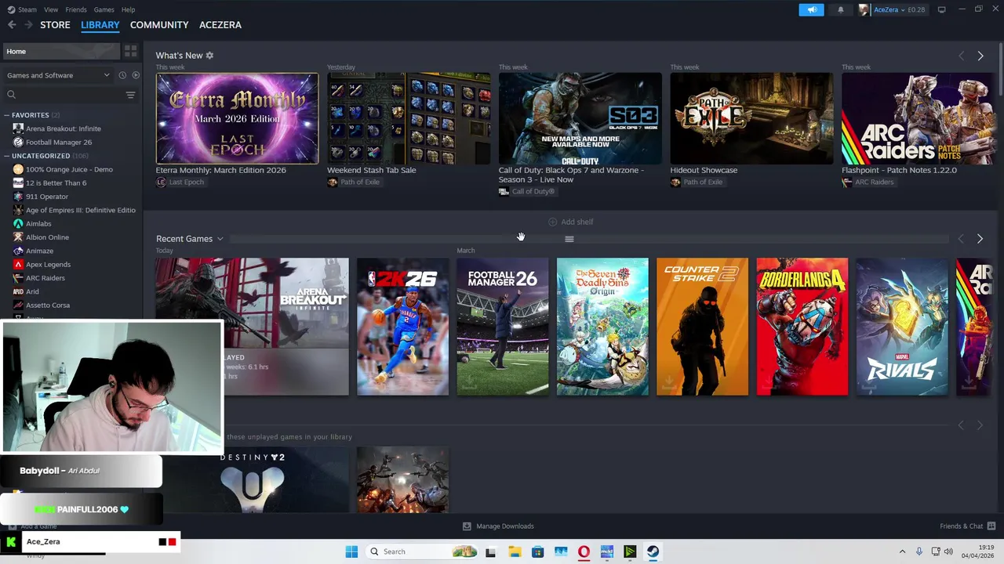Click Animaze icon in list
The height and width of the screenshot is (564, 1004).
[x=18, y=251]
